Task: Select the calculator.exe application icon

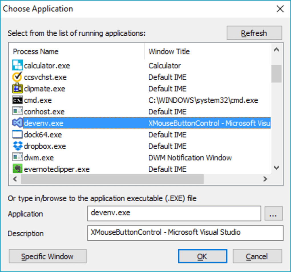Action: coord(17,65)
